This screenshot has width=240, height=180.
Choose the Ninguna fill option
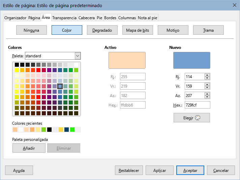tap(31, 30)
